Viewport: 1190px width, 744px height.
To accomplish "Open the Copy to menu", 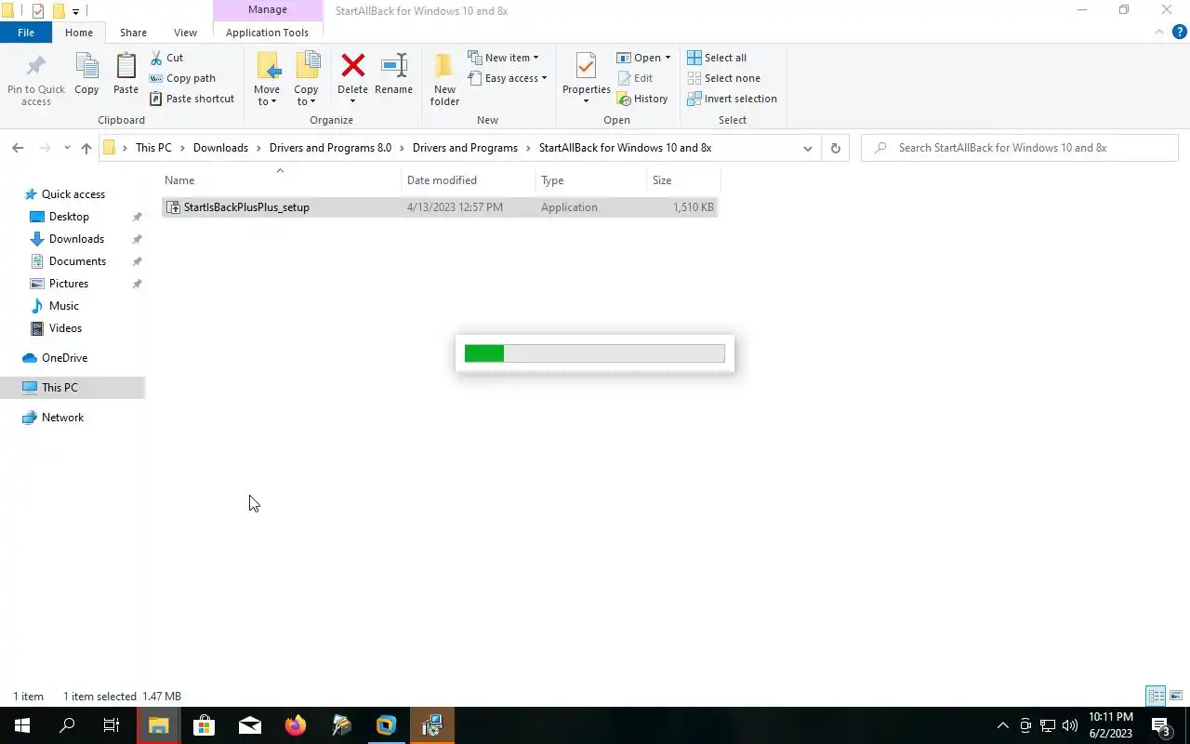I will (x=306, y=80).
